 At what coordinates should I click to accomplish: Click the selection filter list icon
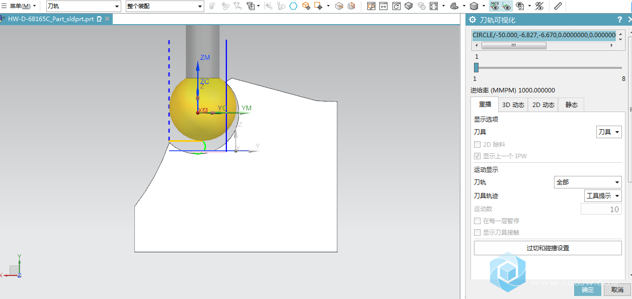(x=251, y=6)
